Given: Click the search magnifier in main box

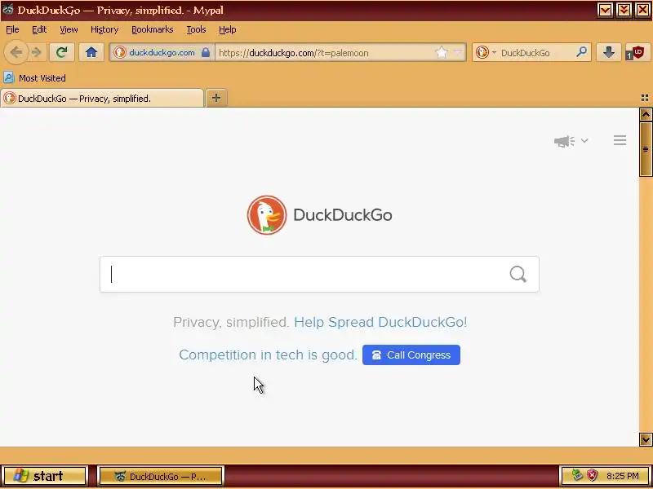Looking at the screenshot, I should pos(518,274).
